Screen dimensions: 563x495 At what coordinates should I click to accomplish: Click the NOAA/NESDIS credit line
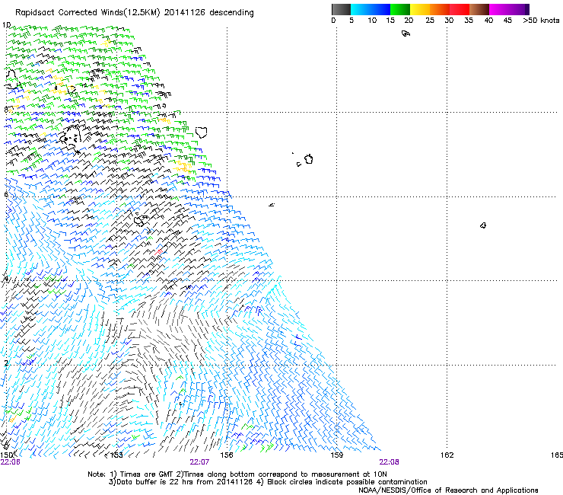click(x=448, y=490)
